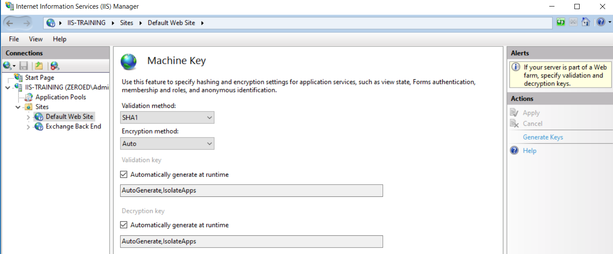The image size is (613, 254).
Task: Go to Home using the house icon
Action: pos(586,22)
